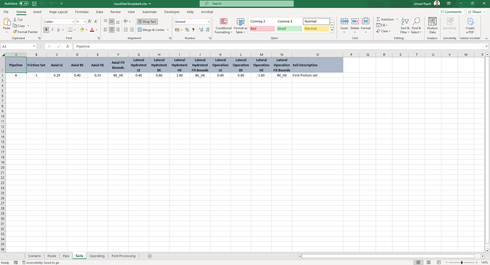The image size is (490, 265).
Task: Open the Developer ribbon tab
Action: 172,12
